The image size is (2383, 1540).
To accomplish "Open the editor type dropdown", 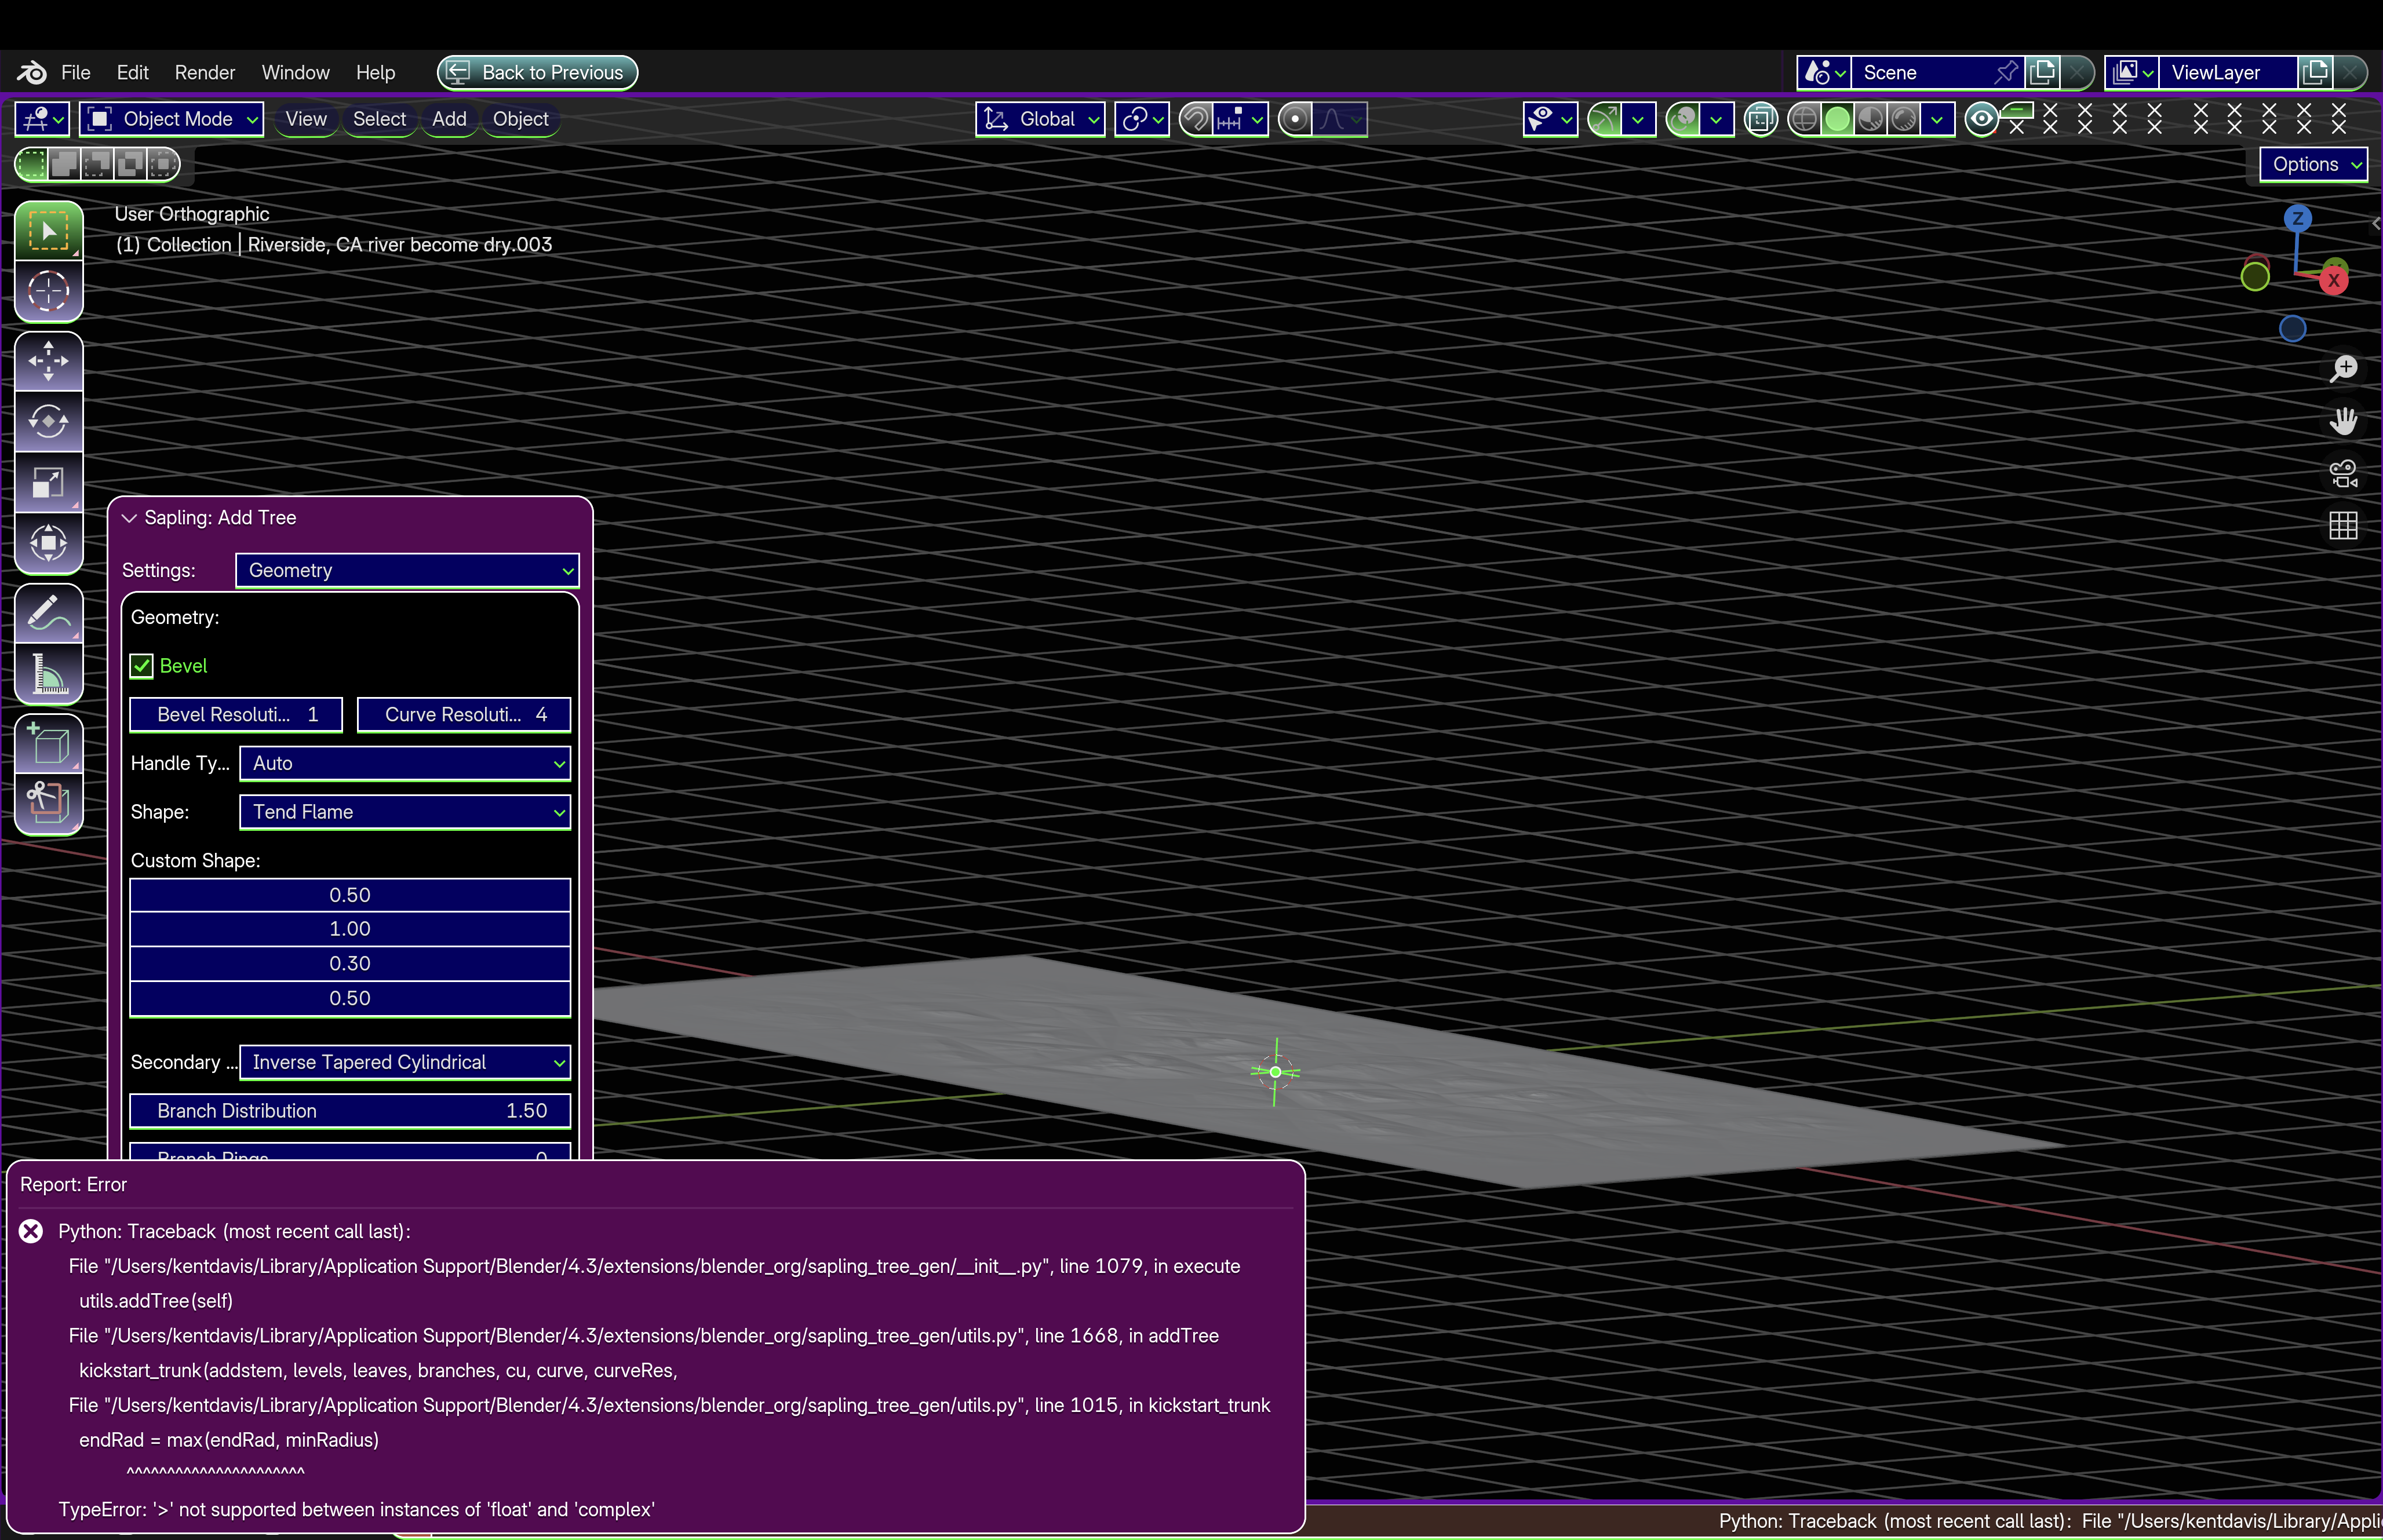I will pyautogui.click(x=42, y=119).
